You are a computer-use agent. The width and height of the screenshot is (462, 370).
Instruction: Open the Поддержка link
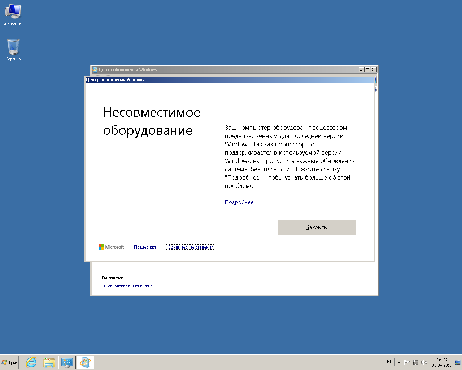(145, 247)
